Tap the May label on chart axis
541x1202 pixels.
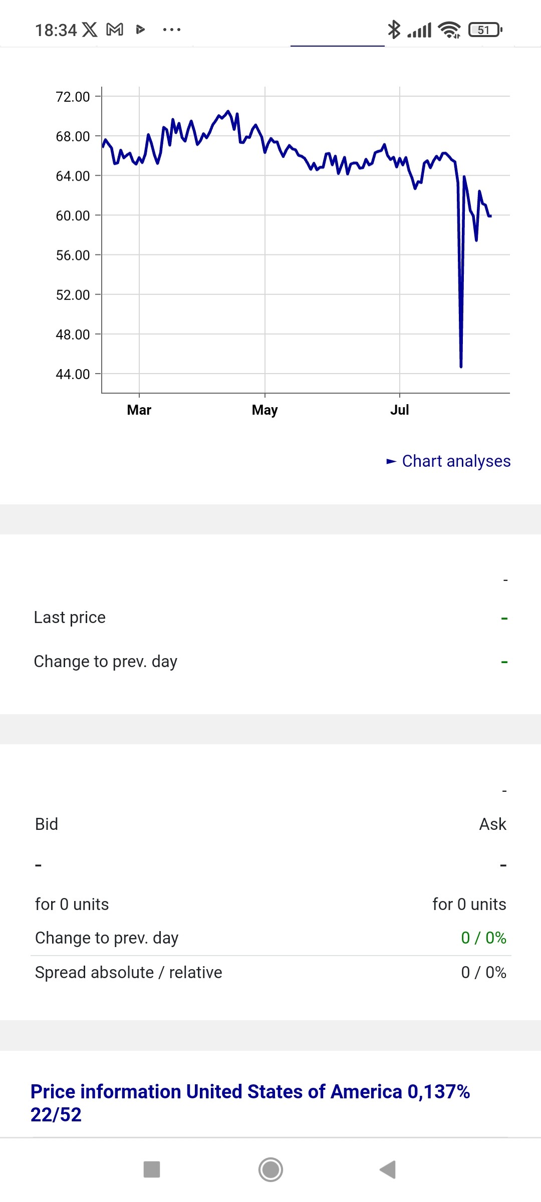pyautogui.click(x=264, y=410)
